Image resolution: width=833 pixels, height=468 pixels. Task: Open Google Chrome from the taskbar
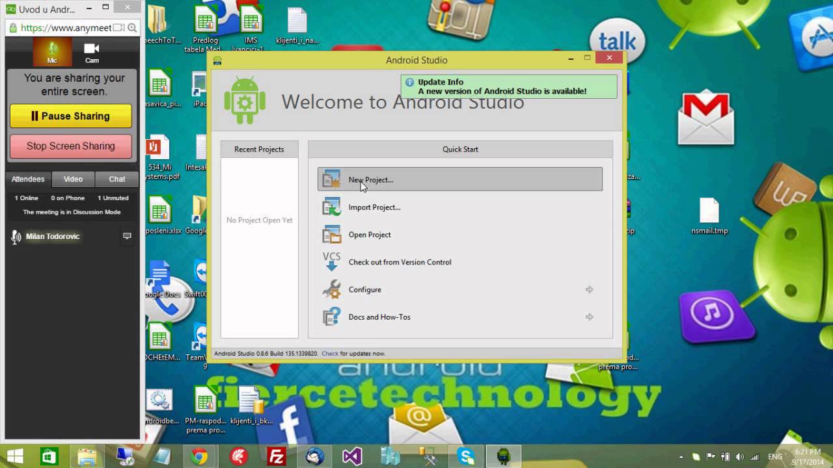point(200,457)
